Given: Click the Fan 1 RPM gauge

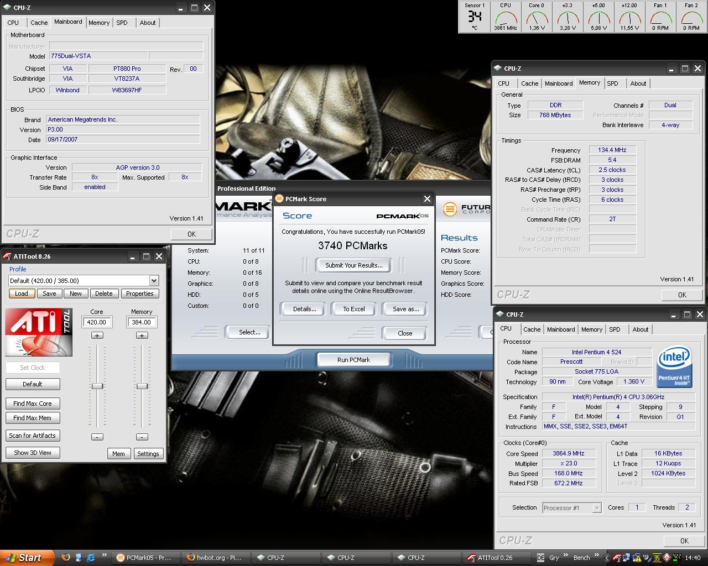Looking at the screenshot, I should pyautogui.click(x=660, y=17).
